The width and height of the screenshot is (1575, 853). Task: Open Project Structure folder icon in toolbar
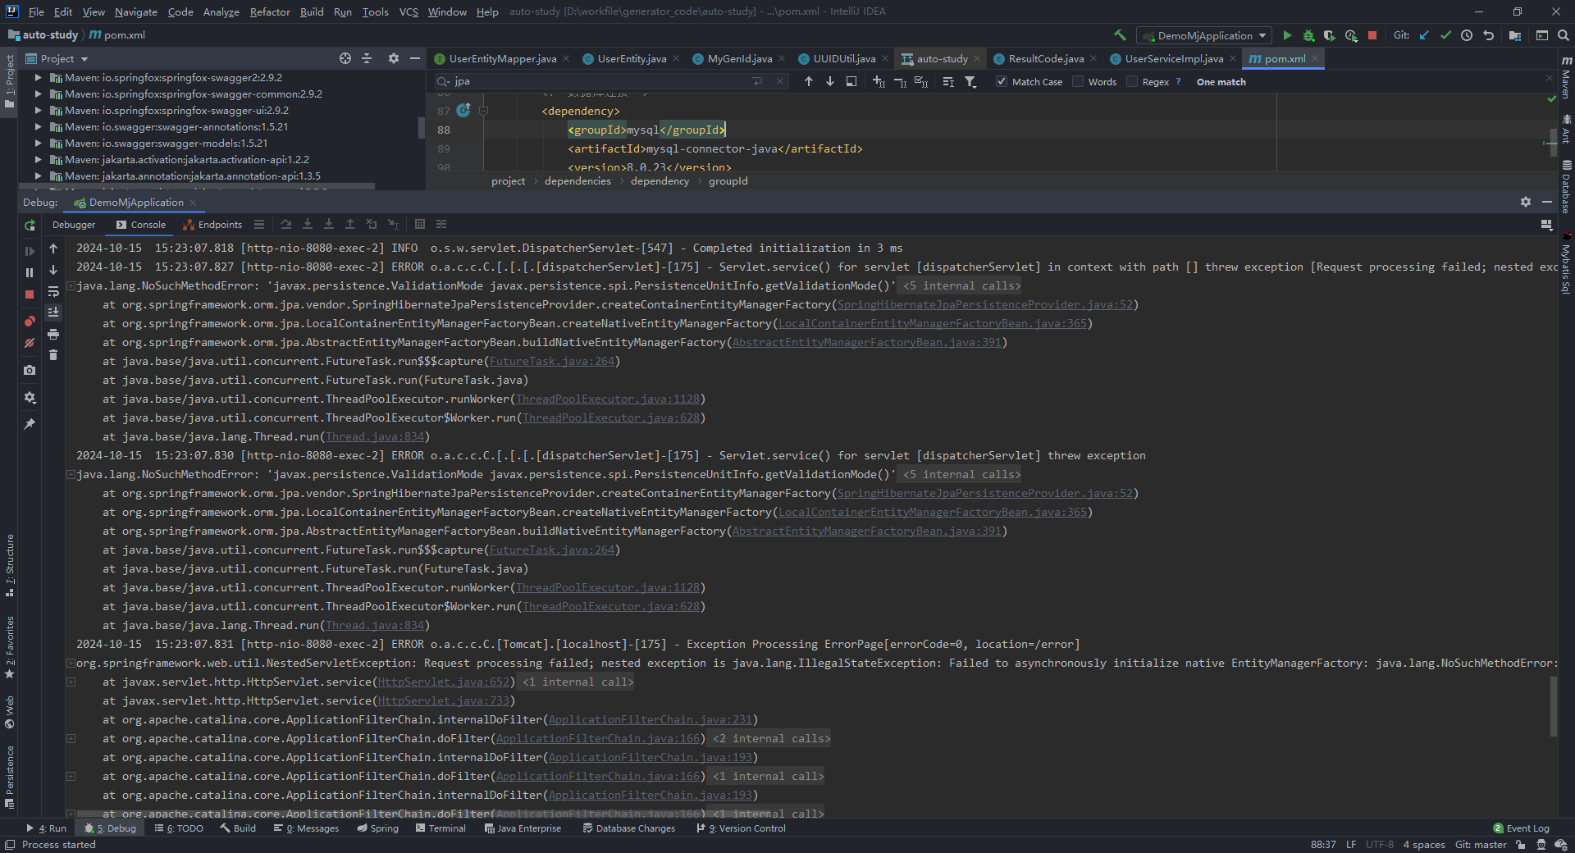coord(1515,35)
